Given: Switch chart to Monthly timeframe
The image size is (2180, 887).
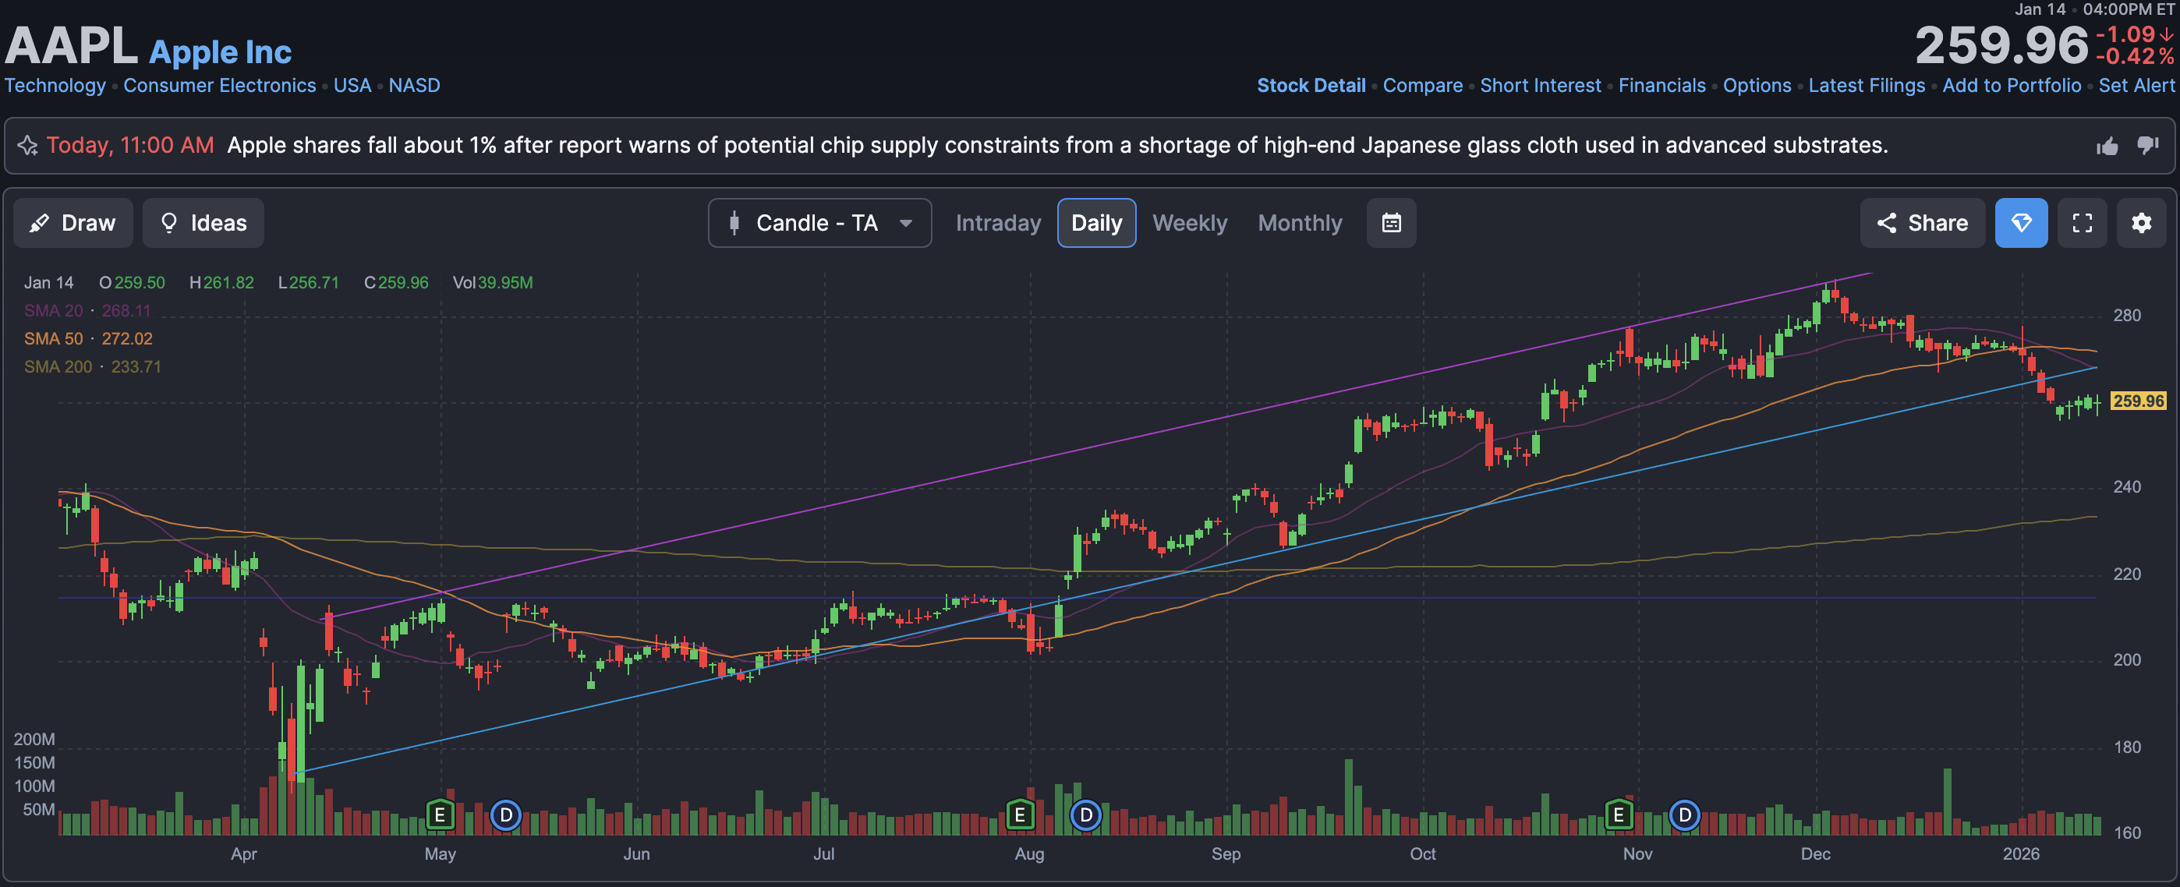Looking at the screenshot, I should tap(1299, 224).
